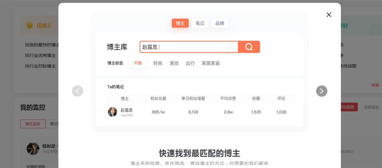382x168 pixels.
Task: Switch to the 品牌 tab
Action: click(x=220, y=23)
